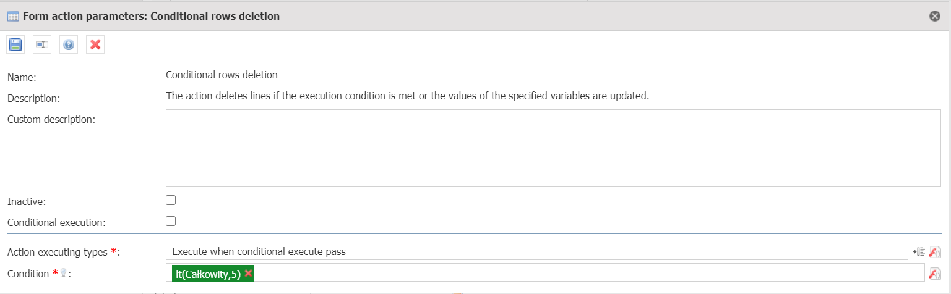
Task: Open value list for Action executing types
Action: [919, 251]
